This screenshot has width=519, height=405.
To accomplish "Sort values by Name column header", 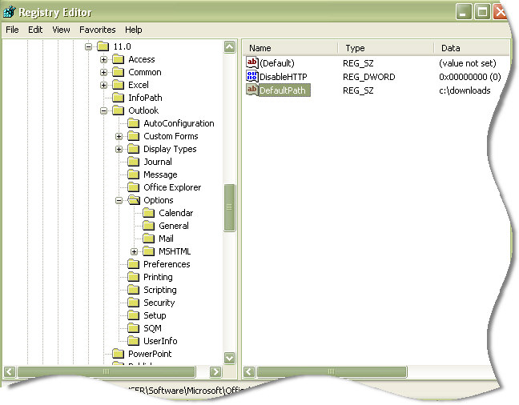I will [x=291, y=48].
